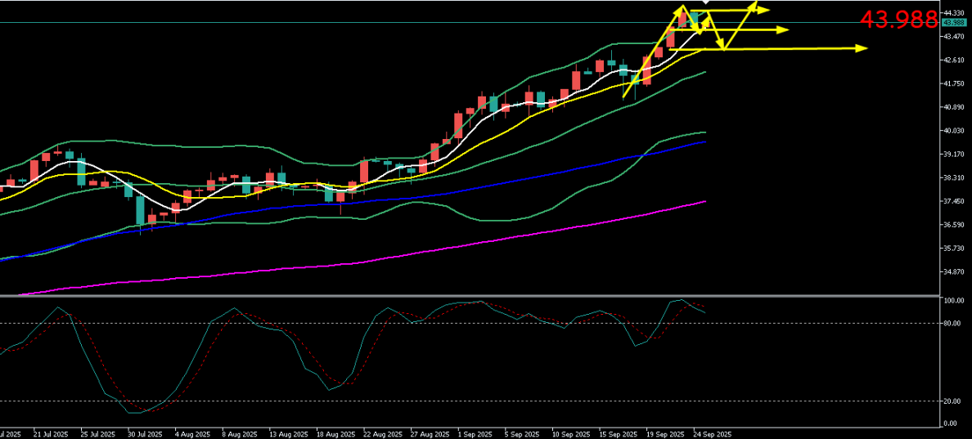The image size is (972, 439).
Task: Click the 8 Aug 2025 date label
Action: coord(239,434)
